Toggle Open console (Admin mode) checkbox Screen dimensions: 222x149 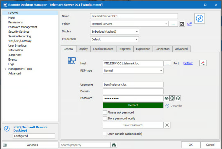(x=105, y=134)
